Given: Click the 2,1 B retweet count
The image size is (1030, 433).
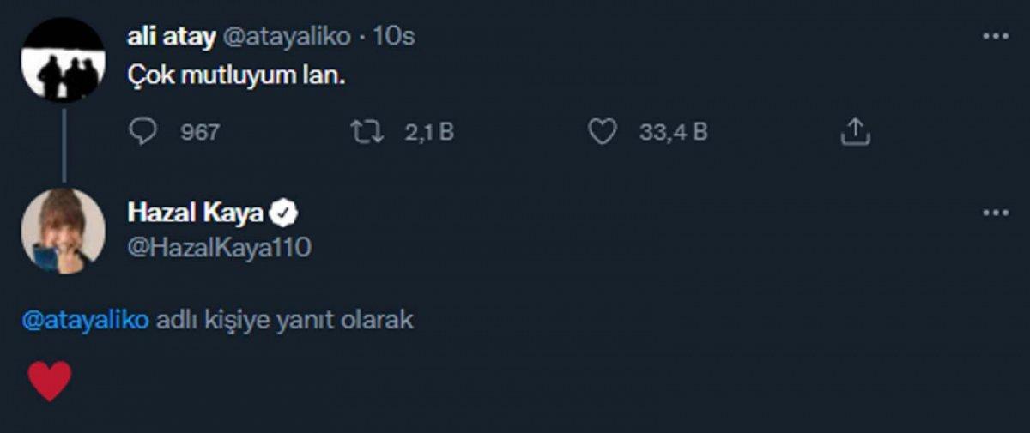Looking at the screenshot, I should 428,132.
